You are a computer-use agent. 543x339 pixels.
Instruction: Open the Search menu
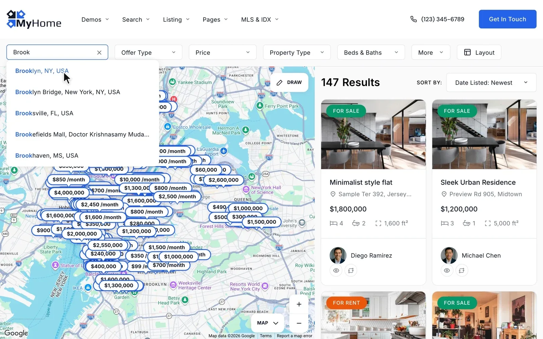[x=136, y=20]
